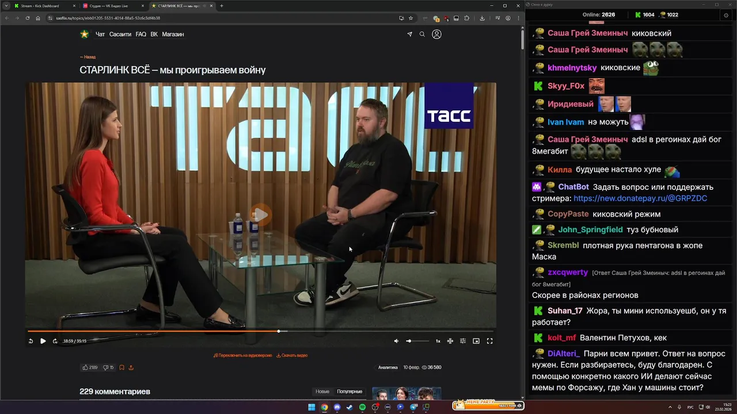Image resolution: width=737 pixels, height=414 pixels.
Task: Open the Магазин menu item
Action: click(173, 34)
